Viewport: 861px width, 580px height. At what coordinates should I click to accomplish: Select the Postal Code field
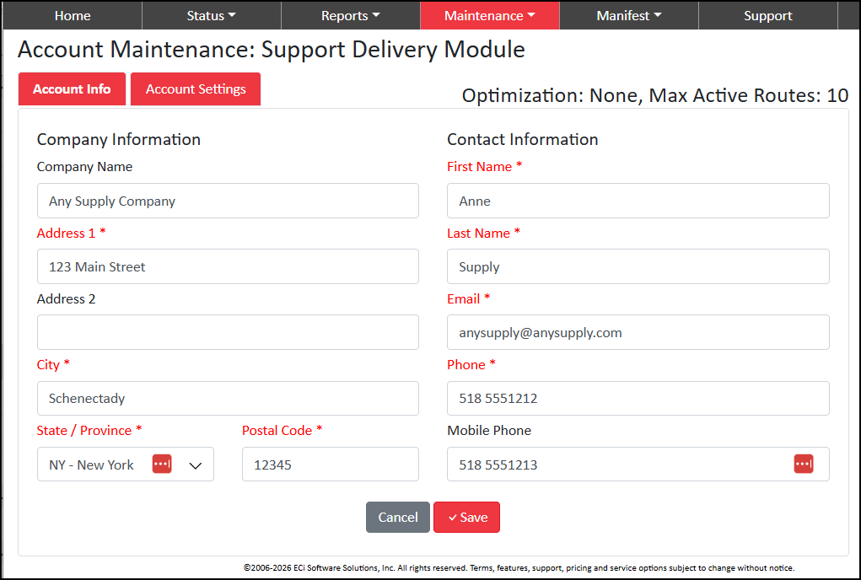[x=331, y=465]
